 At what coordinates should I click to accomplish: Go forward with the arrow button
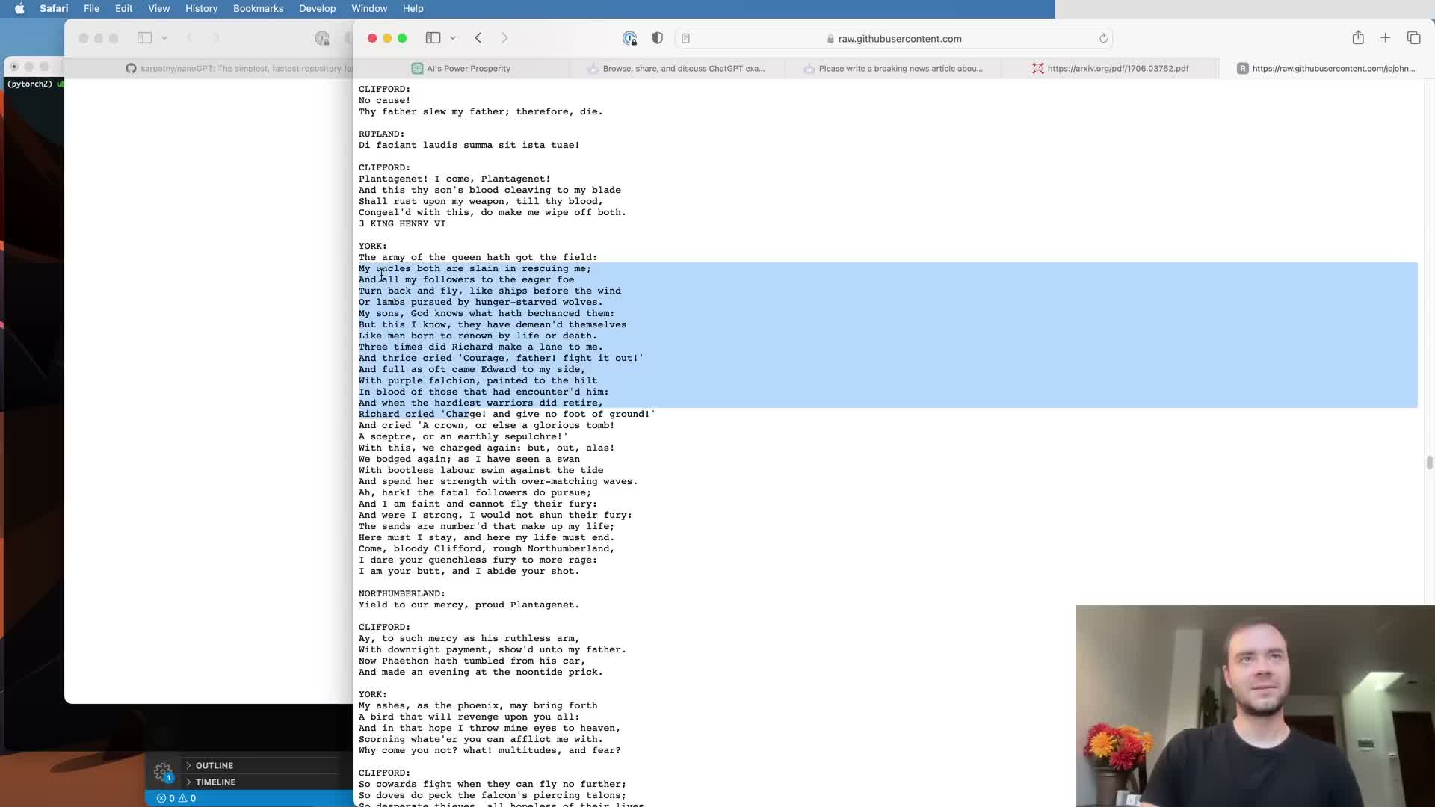(504, 38)
